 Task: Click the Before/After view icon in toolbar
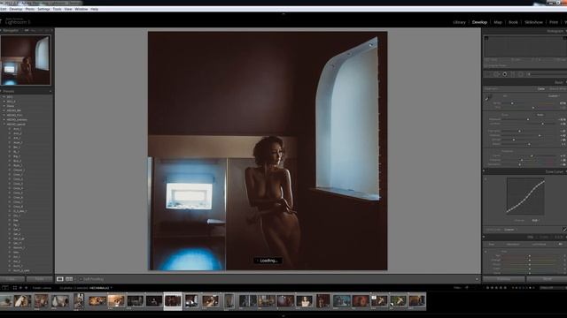coord(69,279)
